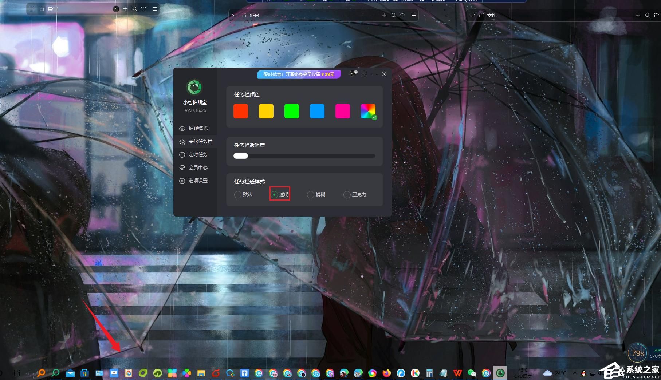Search within the 其他1 panel
661x380 pixels.
click(135, 9)
